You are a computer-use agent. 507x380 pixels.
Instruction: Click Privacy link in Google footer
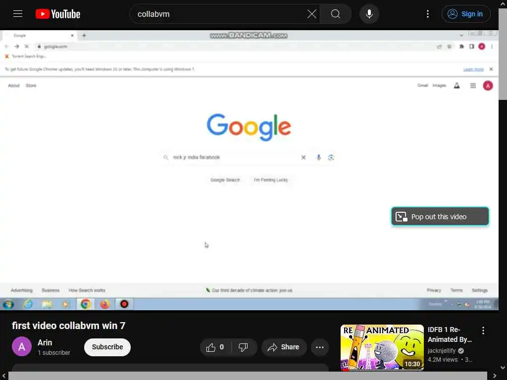click(434, 290)
